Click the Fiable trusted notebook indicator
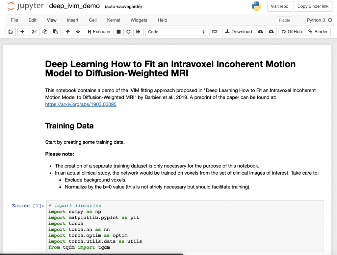 [284, 20]
